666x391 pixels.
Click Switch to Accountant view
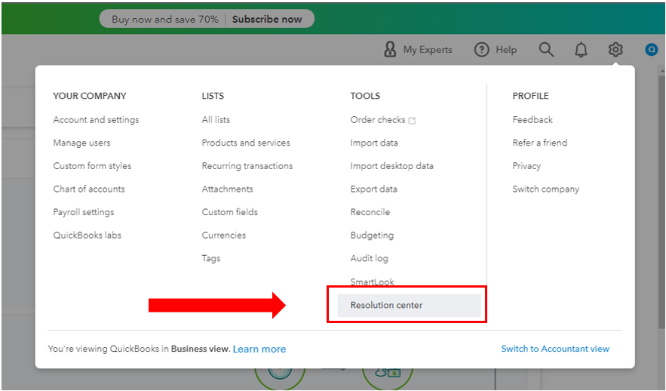point(555,349)
